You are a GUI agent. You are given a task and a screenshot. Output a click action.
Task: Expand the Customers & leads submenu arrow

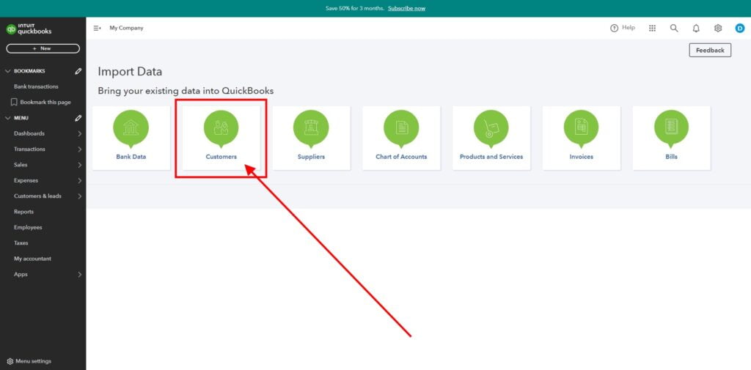click(x=79, y=196)
